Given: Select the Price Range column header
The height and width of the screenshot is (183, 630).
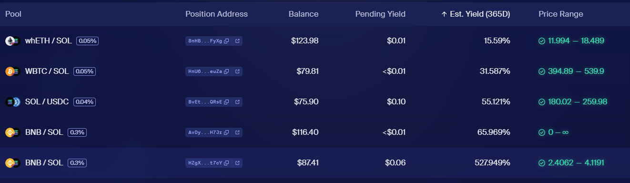Looking at the screenshot, I should pos(561,14).
